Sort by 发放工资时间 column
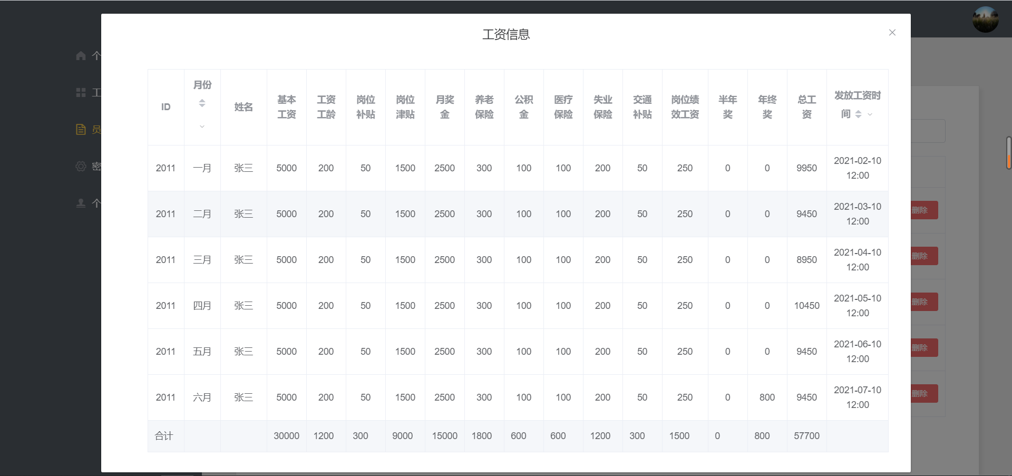The image size is (1012, 476). 858,114
